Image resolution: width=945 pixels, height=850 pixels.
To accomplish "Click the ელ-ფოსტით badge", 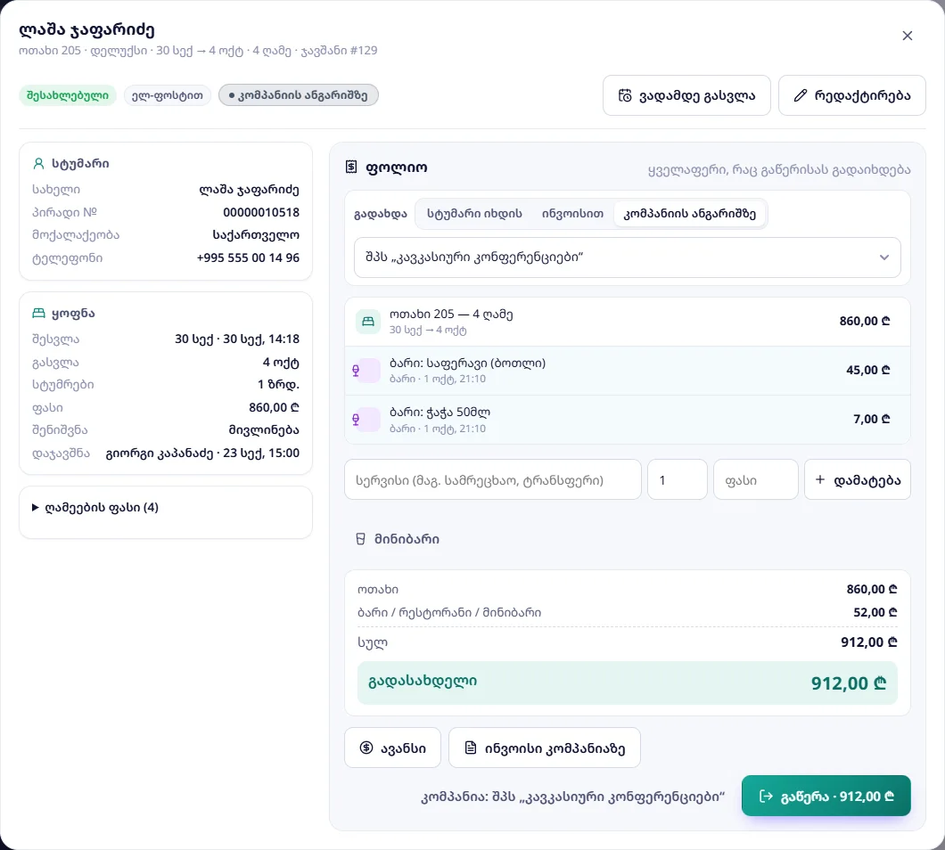I will coord(168,95).
